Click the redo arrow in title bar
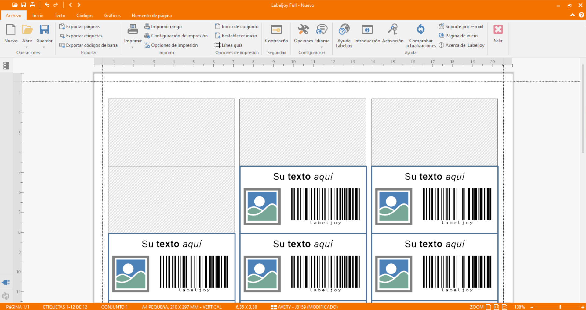This screenshot has height=310, width=586. click(x=56, y=5)
